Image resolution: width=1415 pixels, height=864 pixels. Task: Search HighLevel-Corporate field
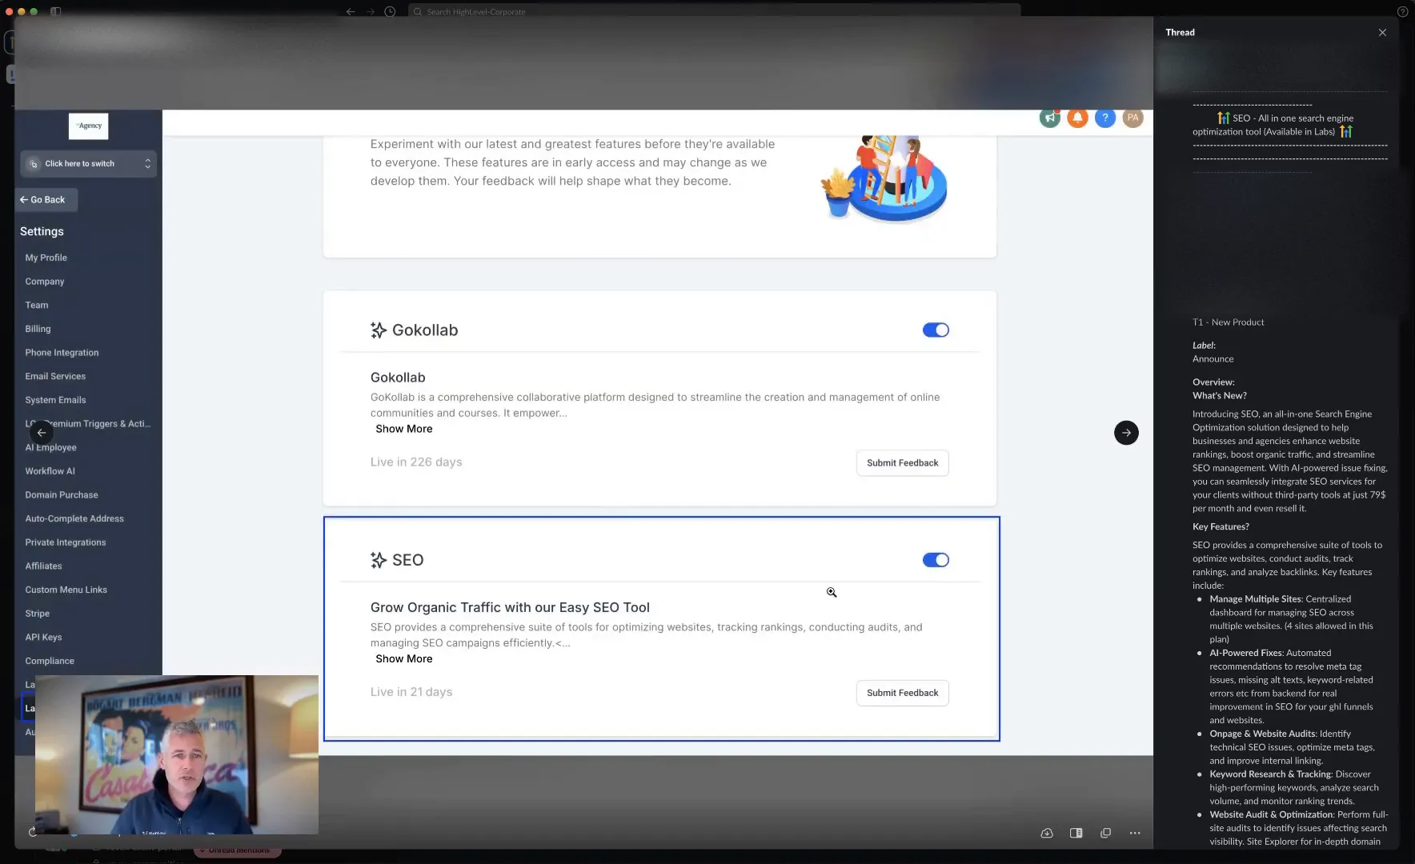(714, 12)
